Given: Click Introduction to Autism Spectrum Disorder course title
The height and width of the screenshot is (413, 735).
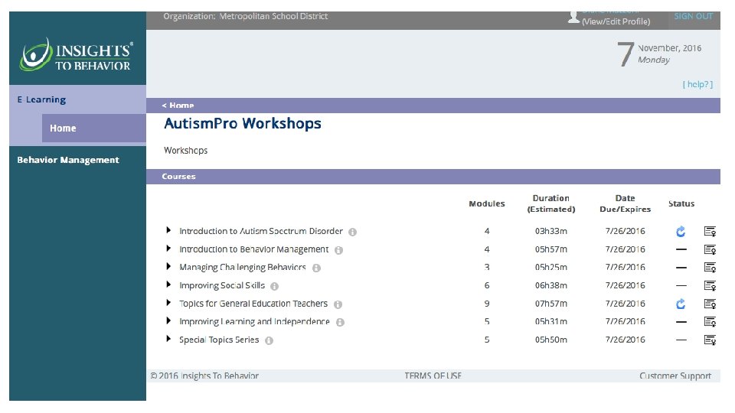Looking at the screenshot, I should point(260,231).
